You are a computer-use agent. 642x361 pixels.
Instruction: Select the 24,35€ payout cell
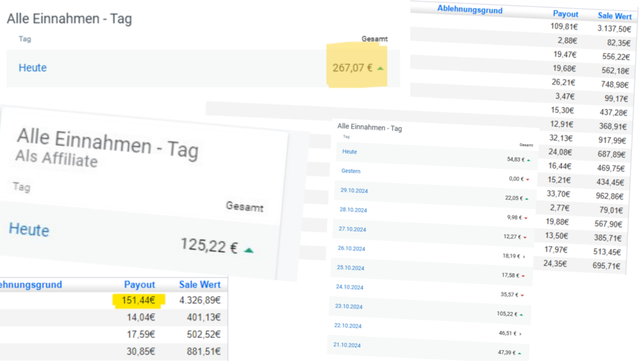point(555,264)
